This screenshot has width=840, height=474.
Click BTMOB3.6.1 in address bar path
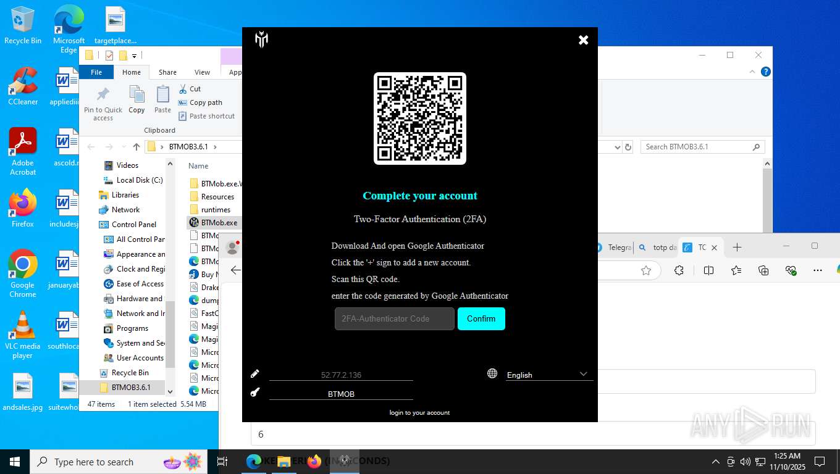click(188, 147)
